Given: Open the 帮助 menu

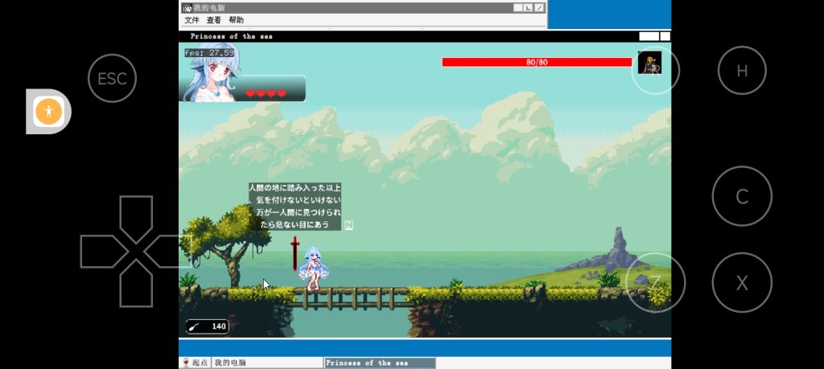Looking at the screenshot, I should click(x=236, y=20).
